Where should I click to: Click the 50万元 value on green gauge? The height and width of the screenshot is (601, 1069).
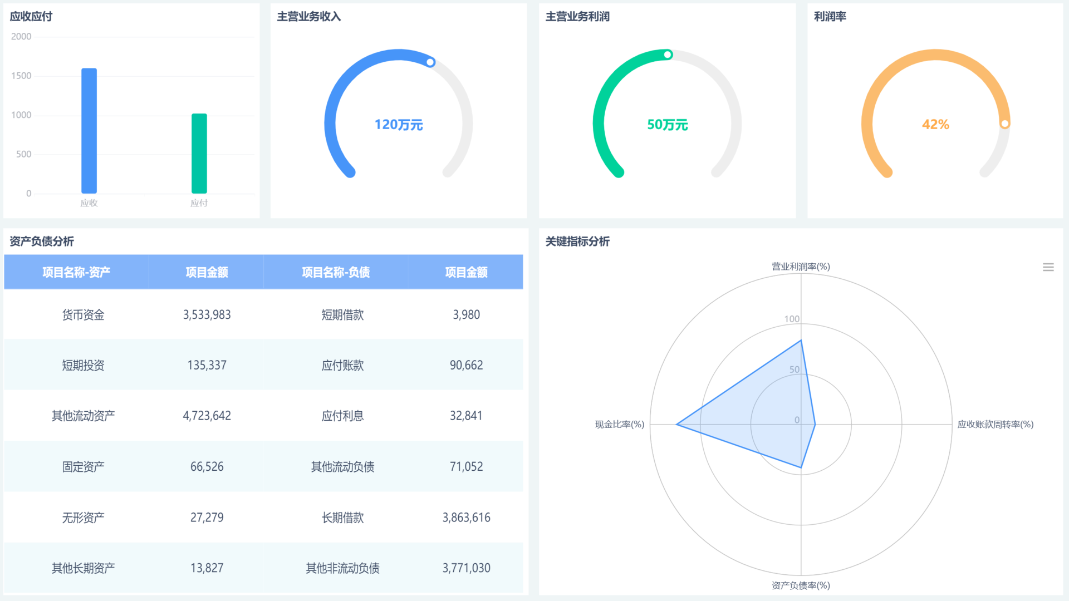(667, 125)
